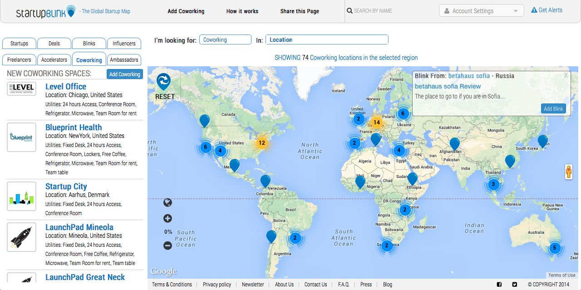The image size is (581, 290).
Task: Click the orange 14 cluster over Europe
Action: point(376,123)
